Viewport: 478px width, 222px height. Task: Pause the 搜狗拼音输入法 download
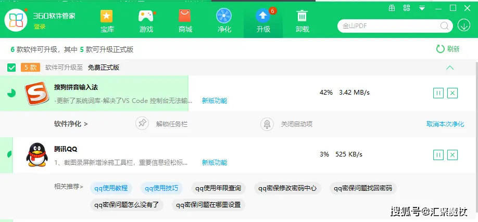(x=438, y=93)
